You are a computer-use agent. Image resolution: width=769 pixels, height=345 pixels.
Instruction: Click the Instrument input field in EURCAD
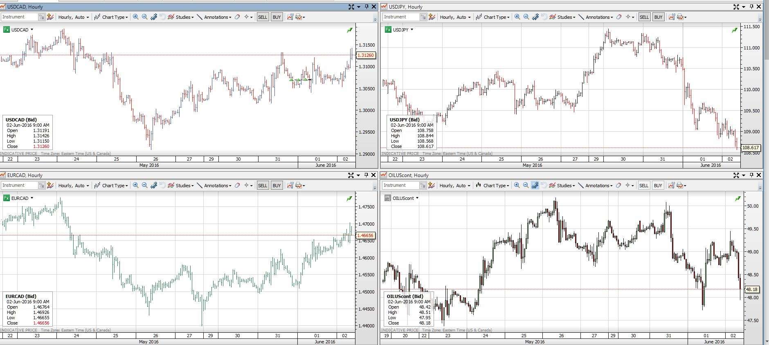tap(19, 186)
